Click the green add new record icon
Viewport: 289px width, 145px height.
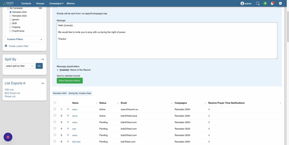click(x=265, y=3)
